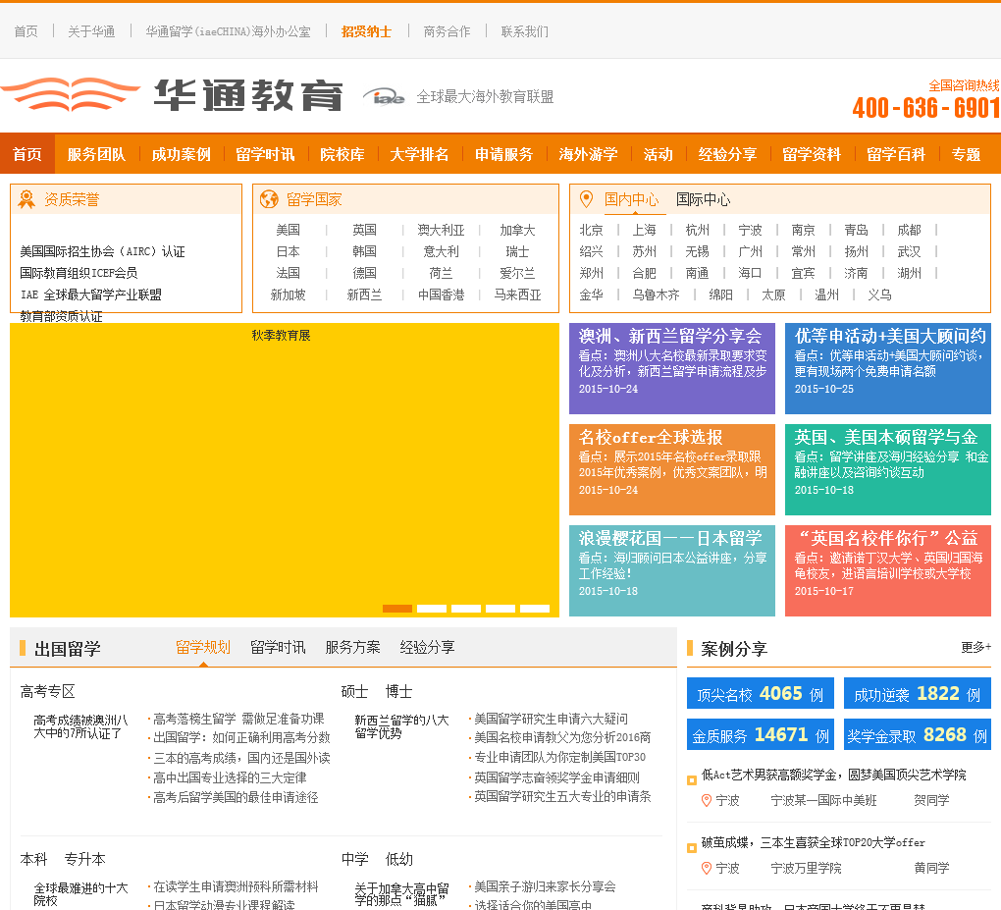
Task: Click the location pin beside 国内中心
Action: tap(586, 199)
